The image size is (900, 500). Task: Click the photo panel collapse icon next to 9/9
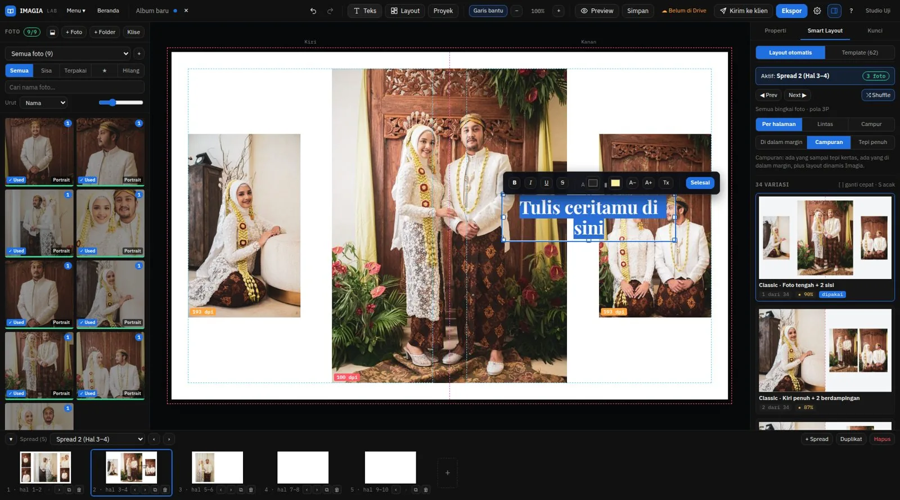[x=52, y=32]
